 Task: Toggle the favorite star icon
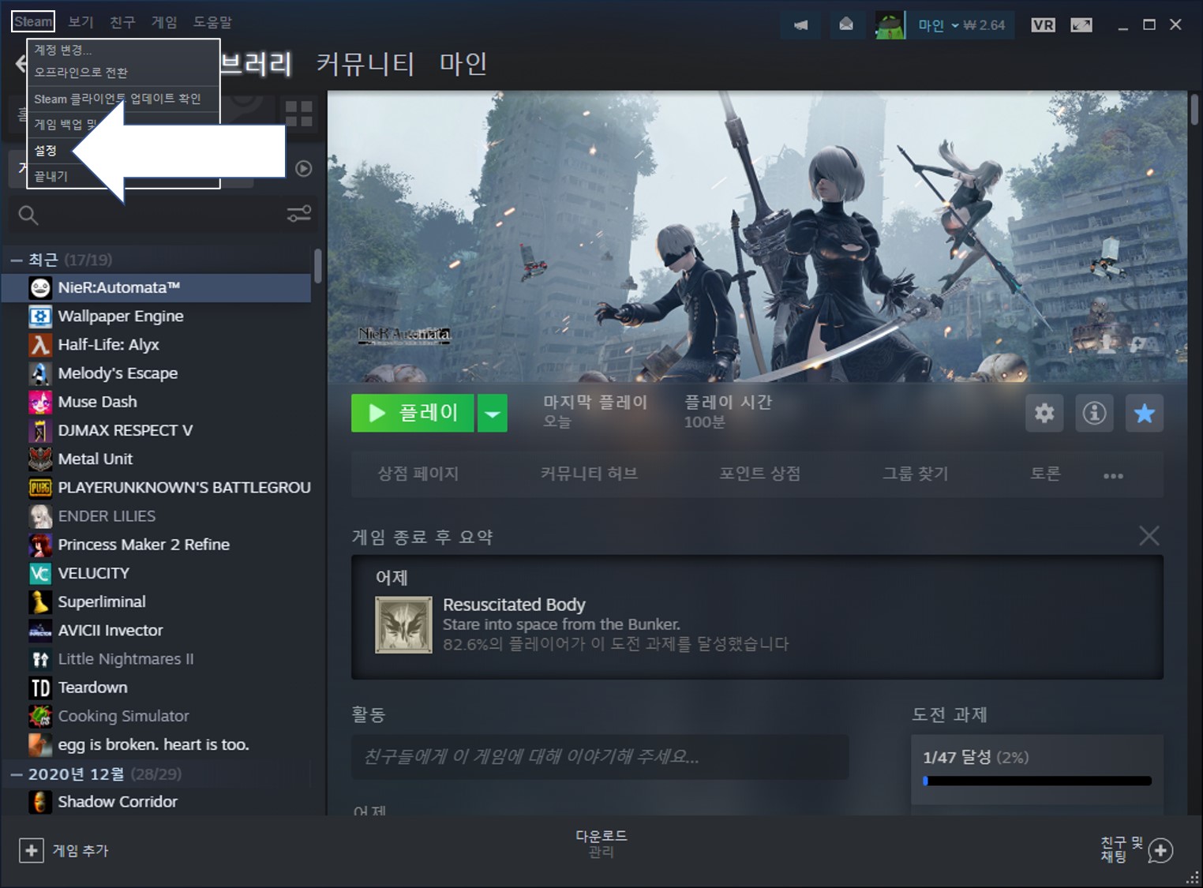1144,413
